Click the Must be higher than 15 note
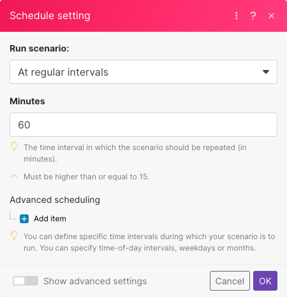The image size is (287, 297). pos(86,177)
